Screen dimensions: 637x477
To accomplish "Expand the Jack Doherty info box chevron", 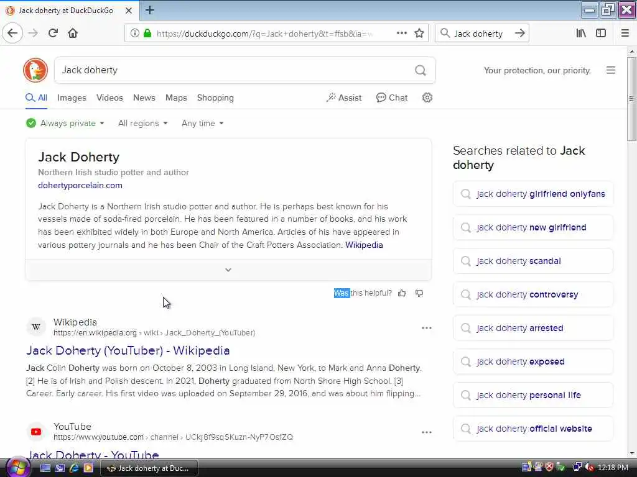I will coord(228,270).
